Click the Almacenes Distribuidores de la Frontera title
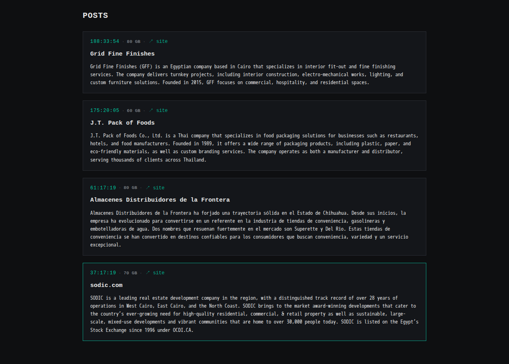This screenshot has height=364, width=509. pos(160,200)
